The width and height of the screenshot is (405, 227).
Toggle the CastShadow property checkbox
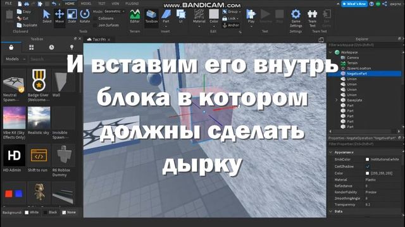368,166
